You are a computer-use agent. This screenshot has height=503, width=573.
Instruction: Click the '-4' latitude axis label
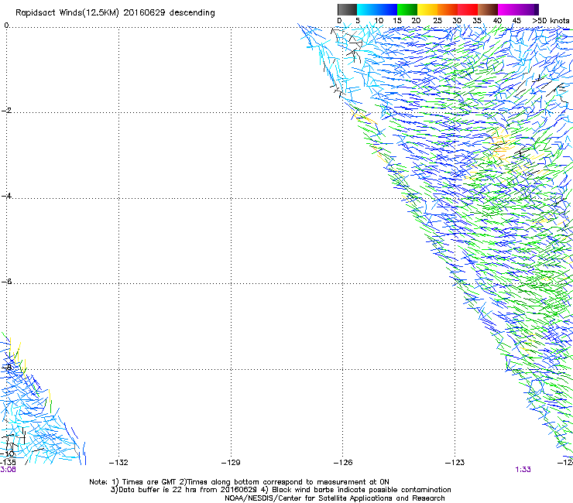tap(6, 196)
